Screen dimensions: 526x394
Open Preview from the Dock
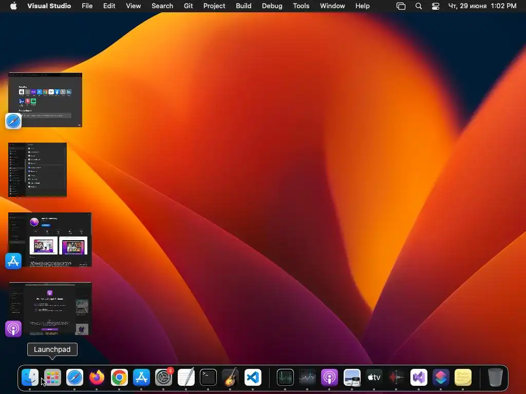click(x=352, y=377)
